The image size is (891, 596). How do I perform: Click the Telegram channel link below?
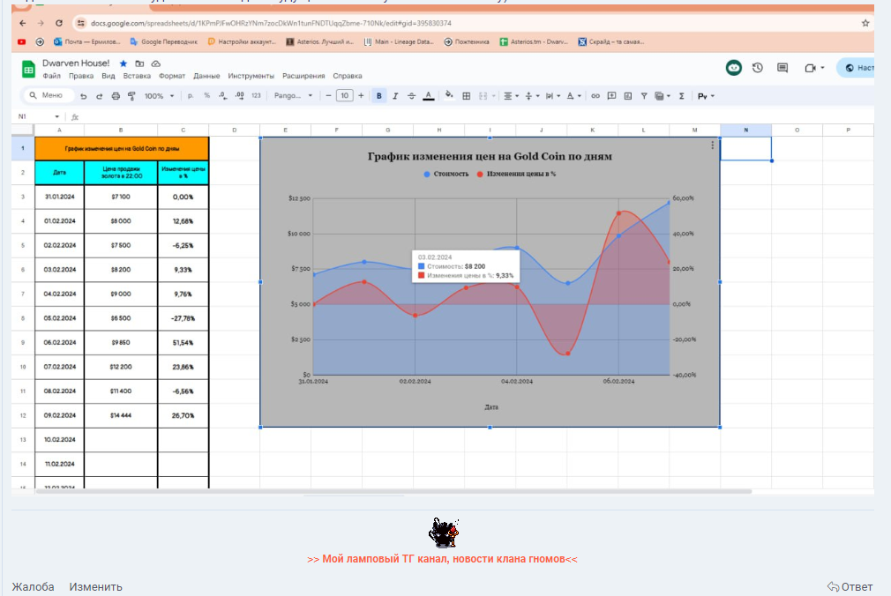442,559
